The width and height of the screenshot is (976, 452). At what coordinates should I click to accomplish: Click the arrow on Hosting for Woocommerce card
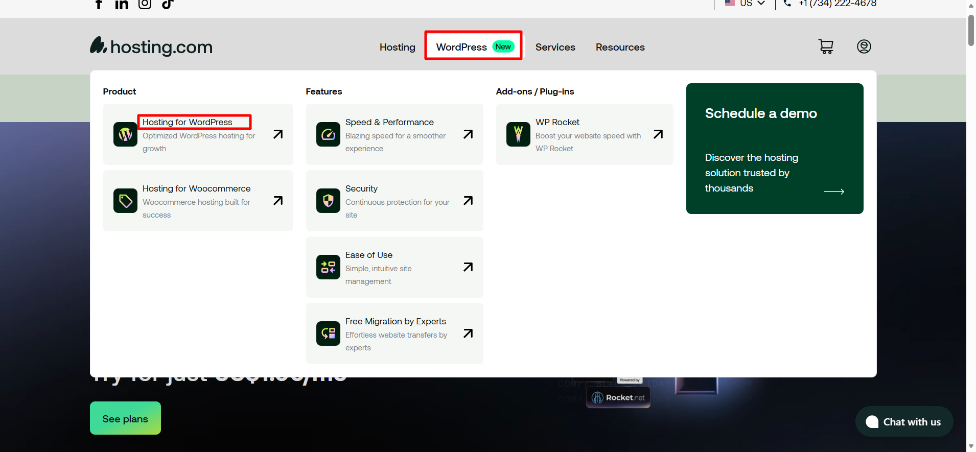[278, 201]
